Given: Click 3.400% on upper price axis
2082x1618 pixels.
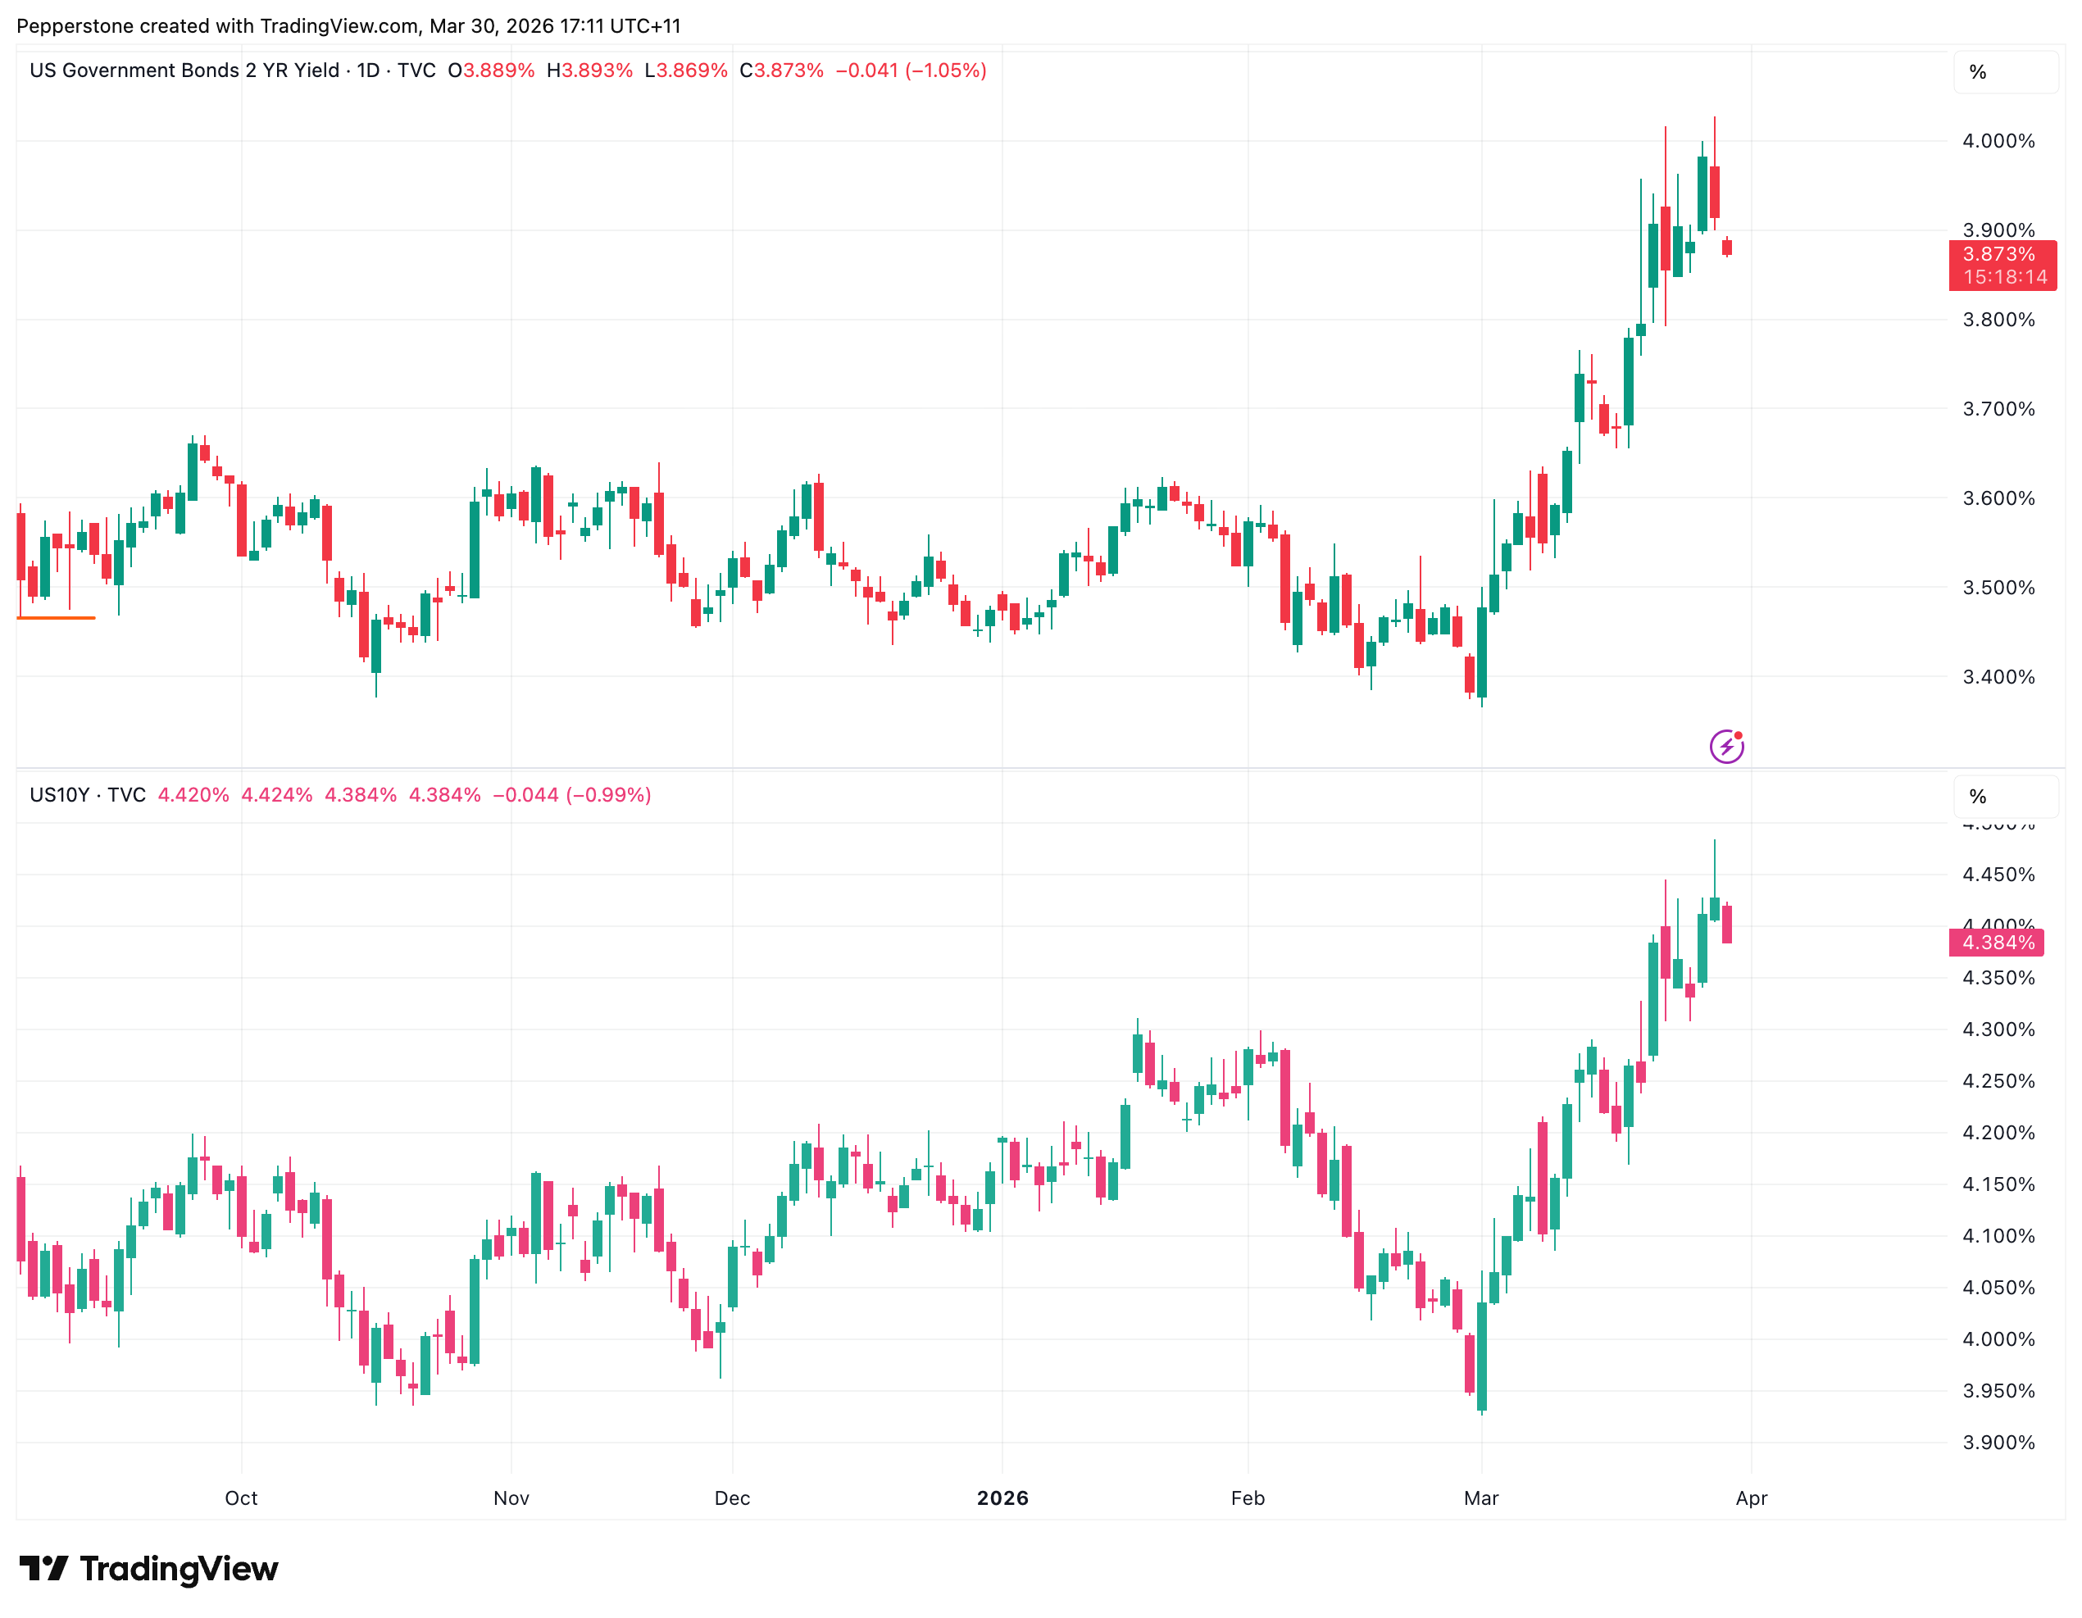Looking at the screenshot, I should [1998, 677].
